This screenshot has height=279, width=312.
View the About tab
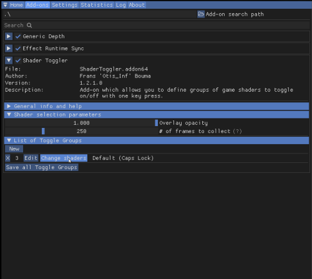[137, 5]
